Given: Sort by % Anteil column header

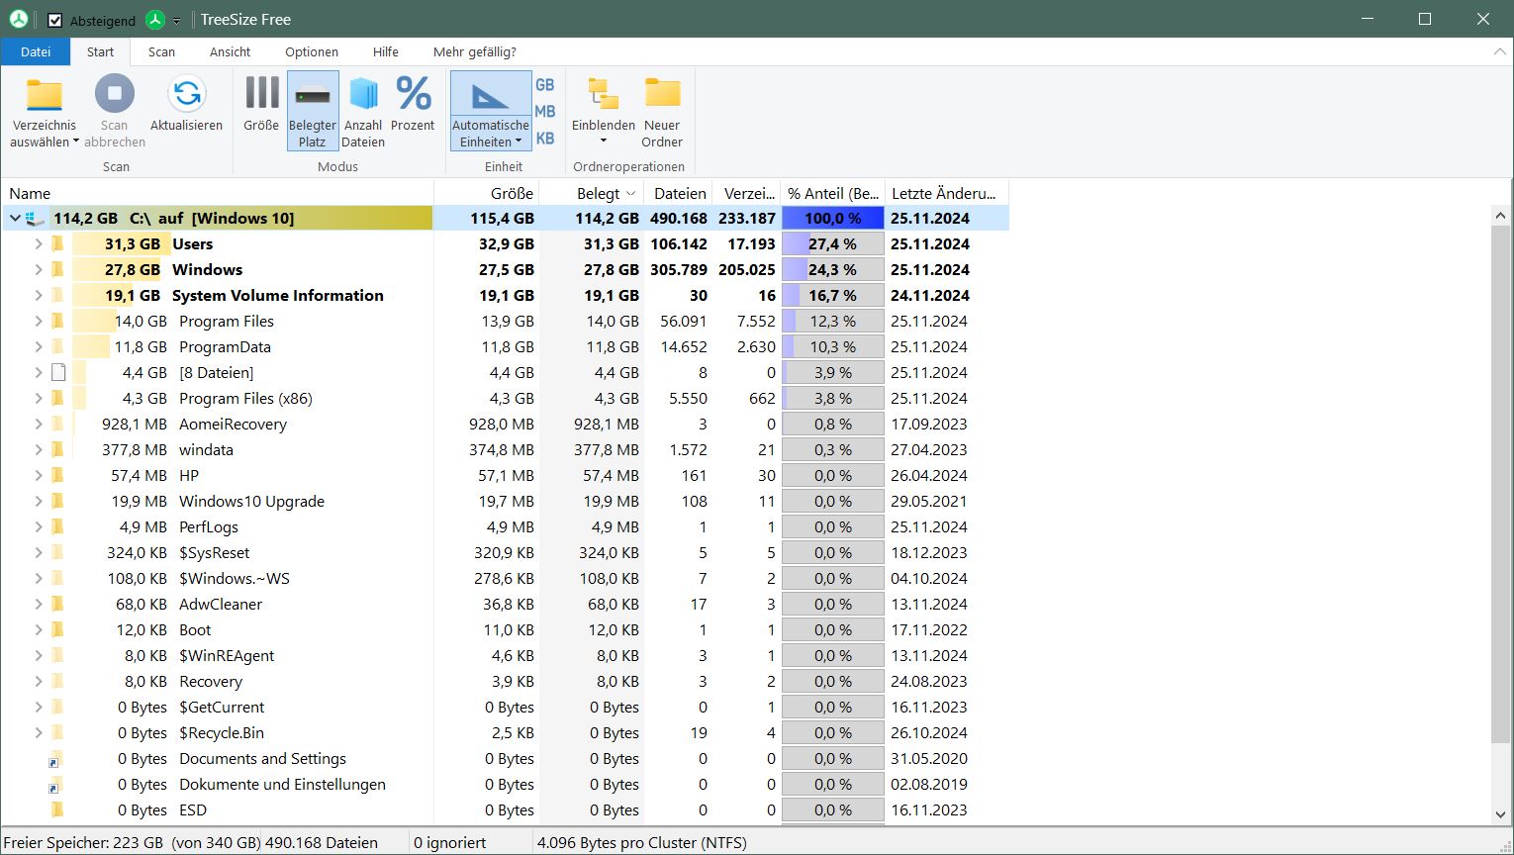Looking at the screenshot, I should point(833,193).
